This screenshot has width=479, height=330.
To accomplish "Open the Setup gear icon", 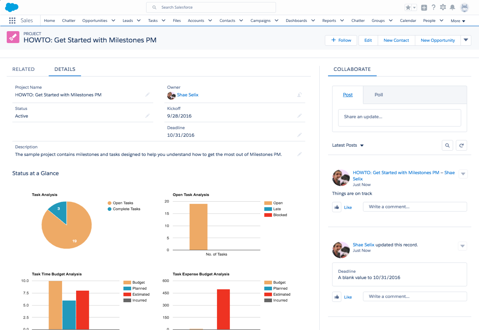I will click(443, 7).
